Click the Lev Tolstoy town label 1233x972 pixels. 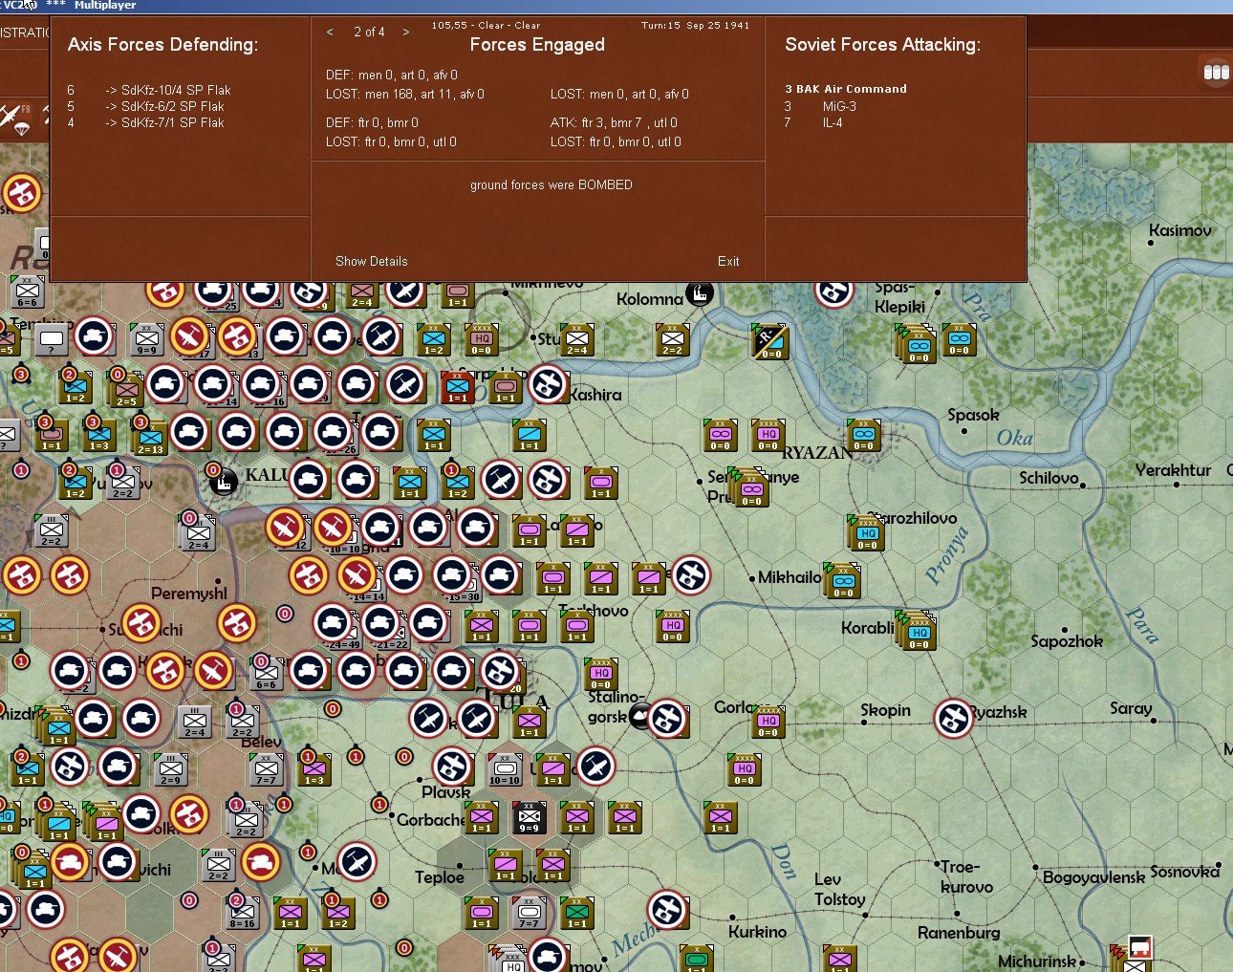click(x=839, y=889)
